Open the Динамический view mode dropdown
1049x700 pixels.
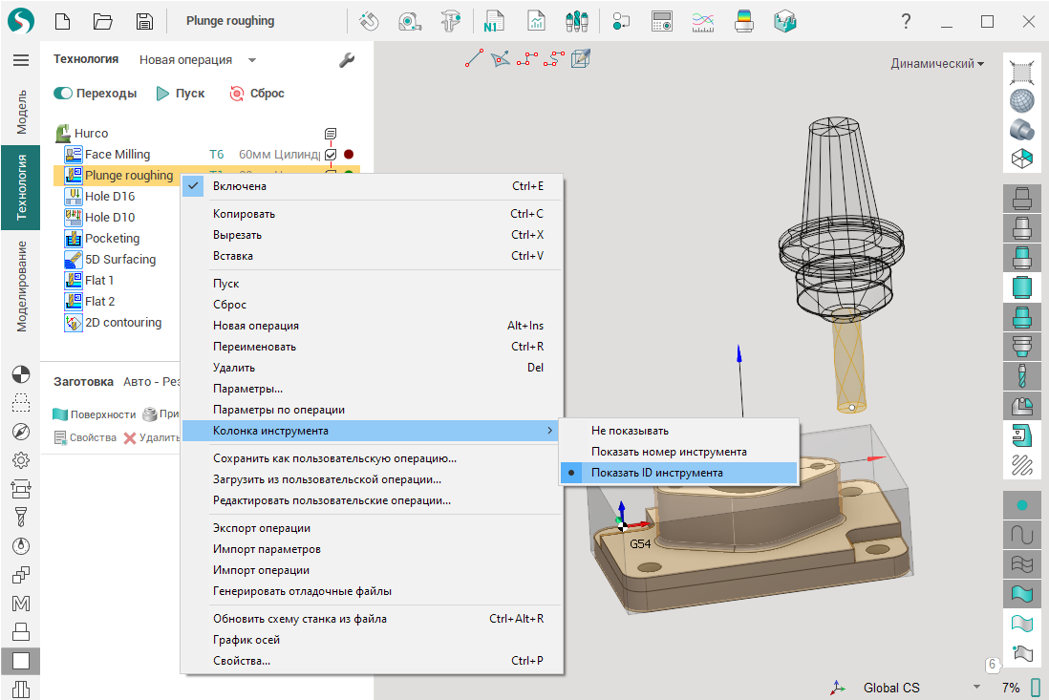(x=937, y=64)
